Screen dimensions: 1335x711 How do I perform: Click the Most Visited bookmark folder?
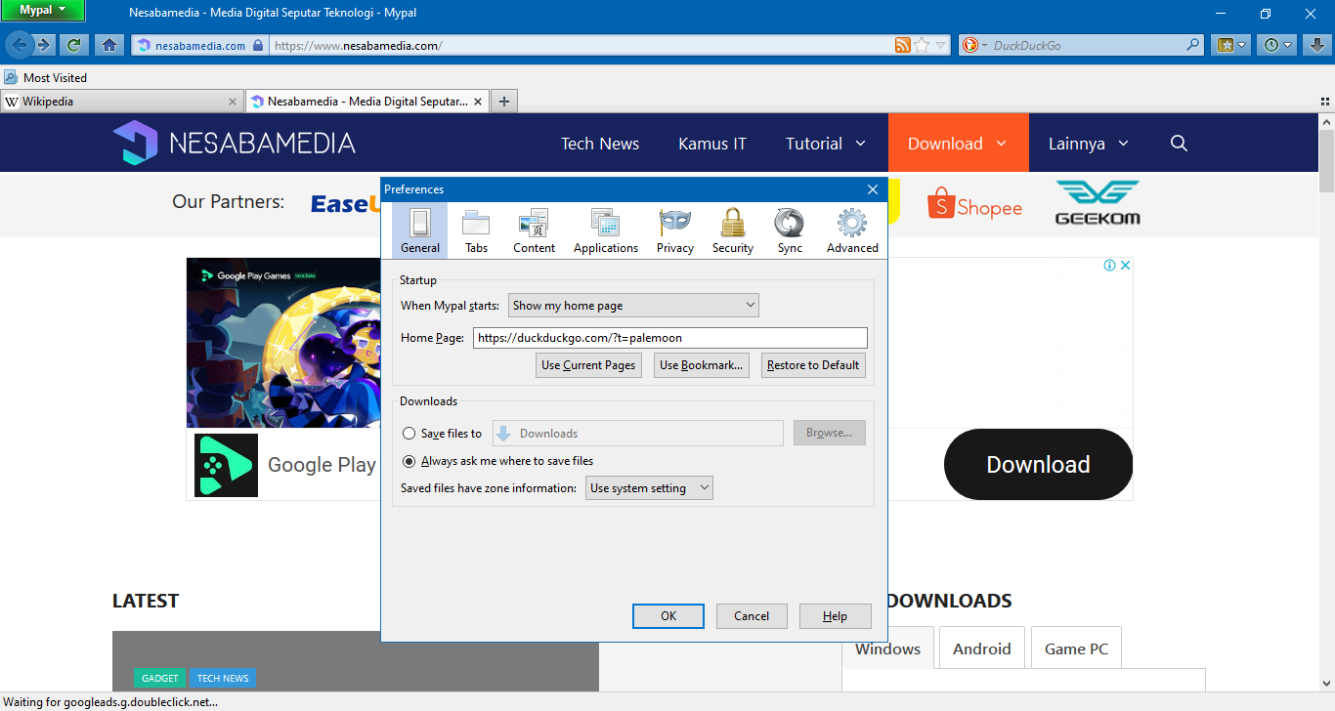[45, 77]
